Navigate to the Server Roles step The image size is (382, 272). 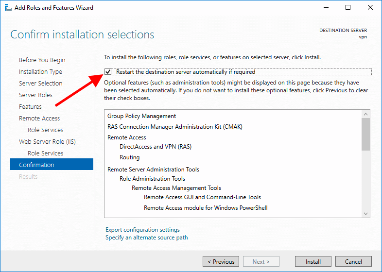coord(35,95)
